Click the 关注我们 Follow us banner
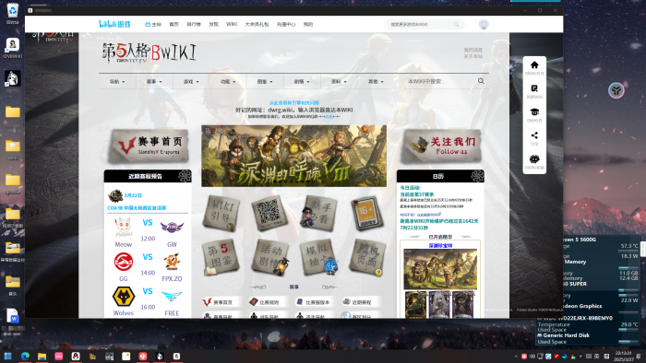 pos(441,146)
